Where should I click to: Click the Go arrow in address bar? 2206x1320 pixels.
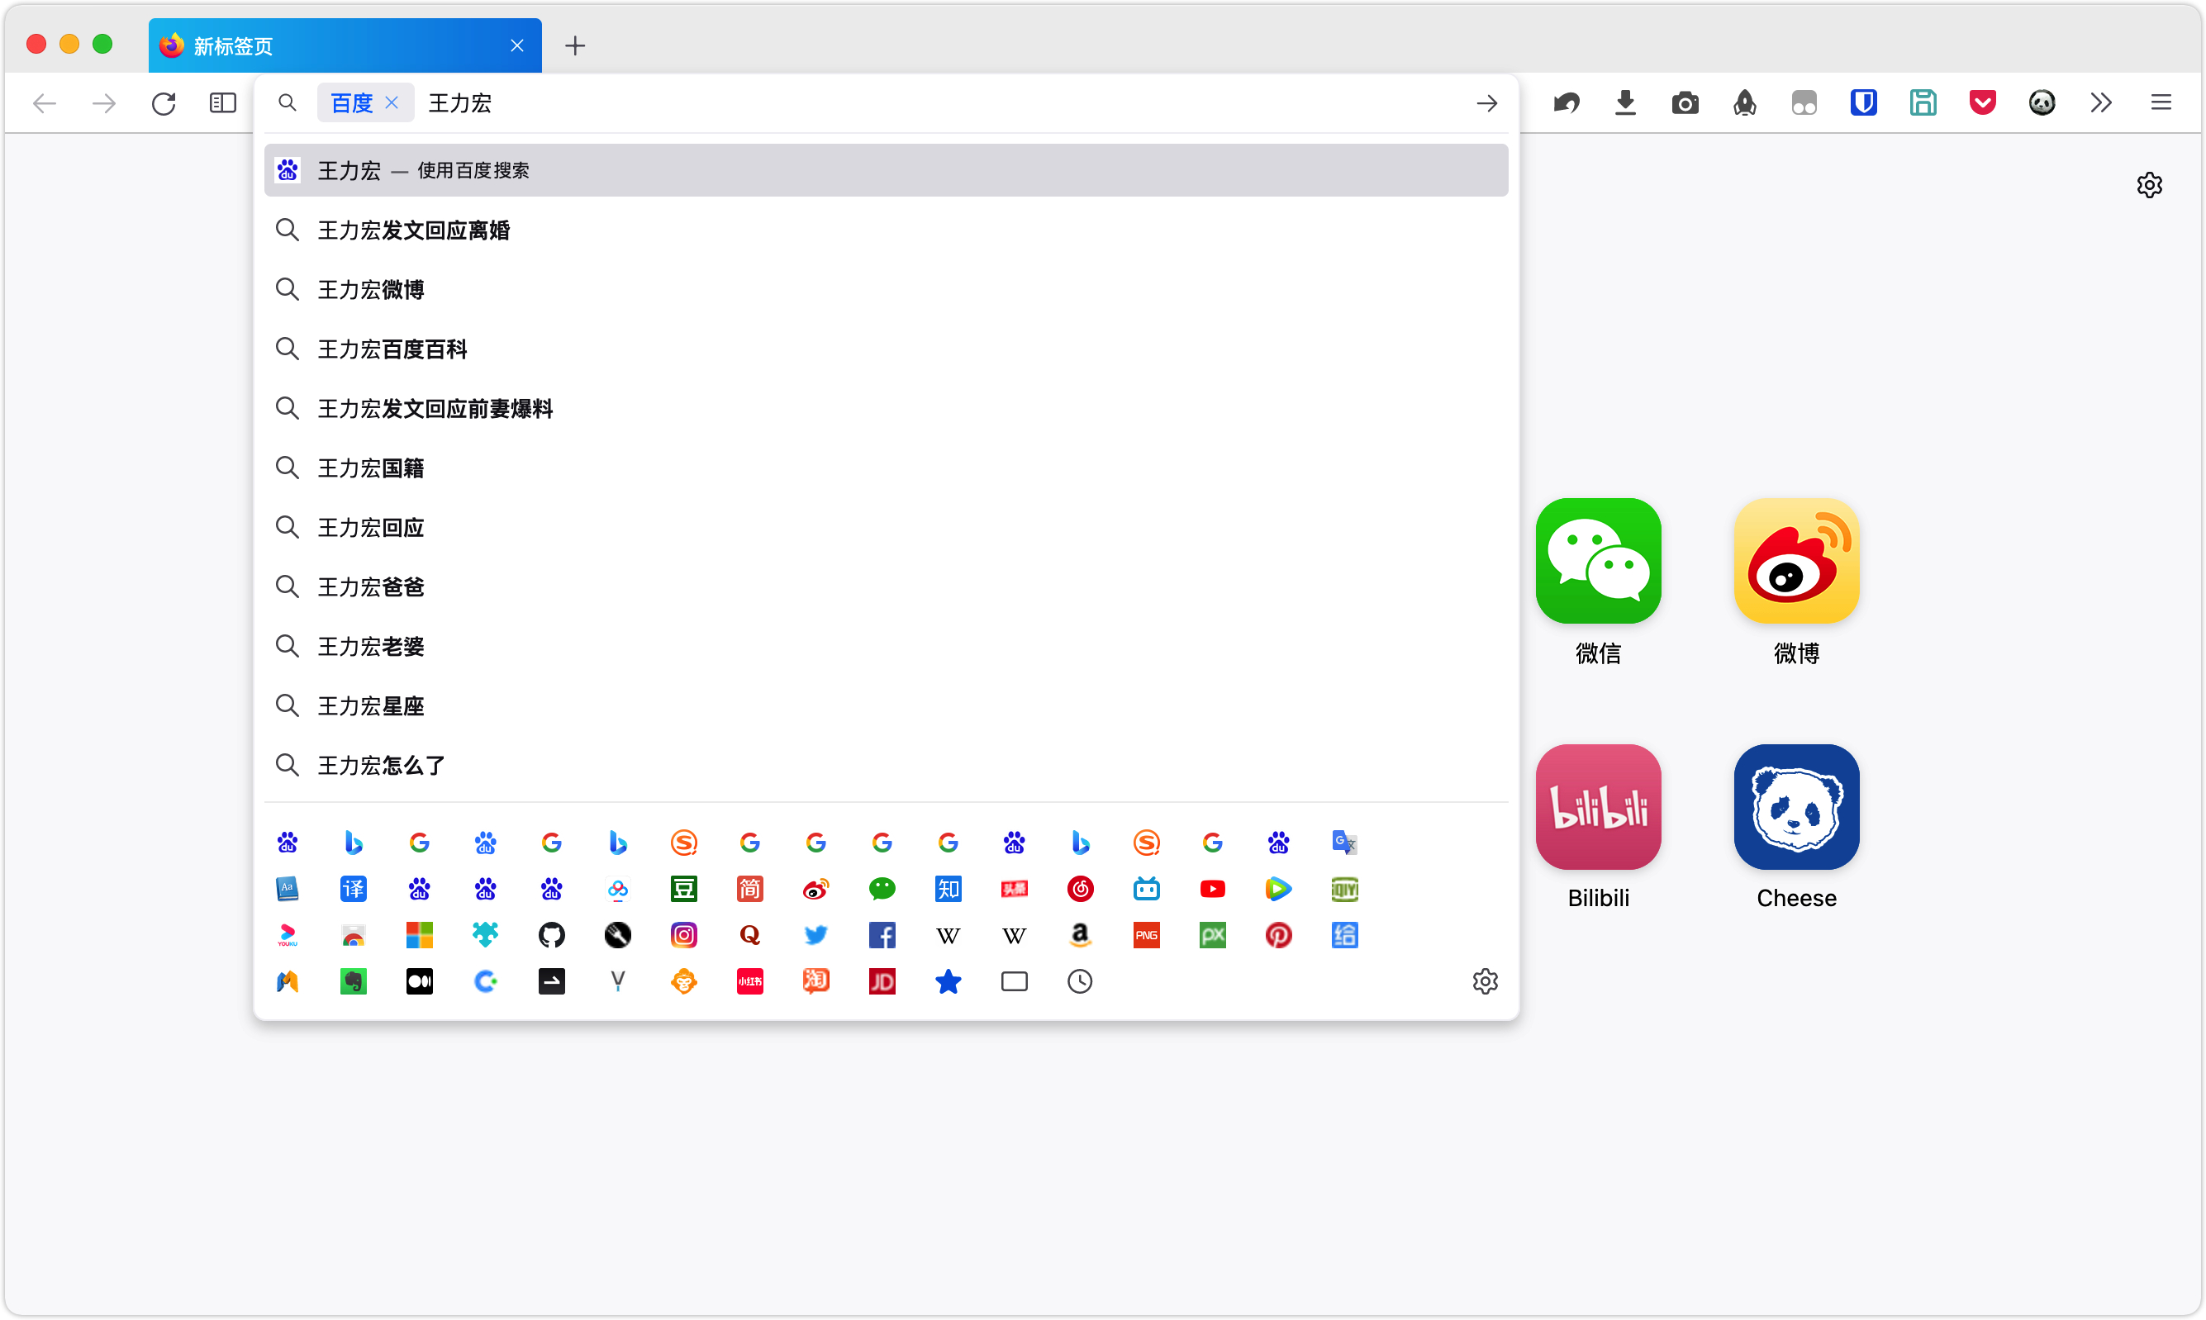pos(1486,103)
